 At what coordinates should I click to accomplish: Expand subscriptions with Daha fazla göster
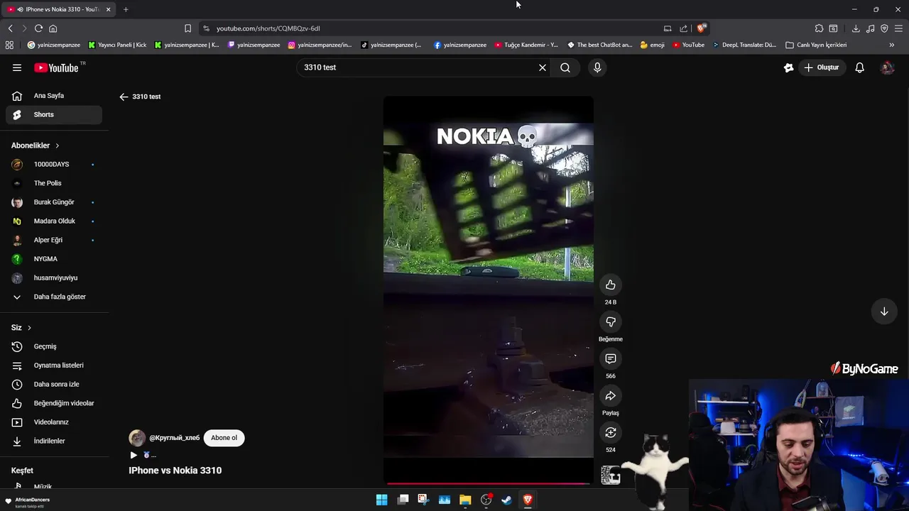pos(53,297)
